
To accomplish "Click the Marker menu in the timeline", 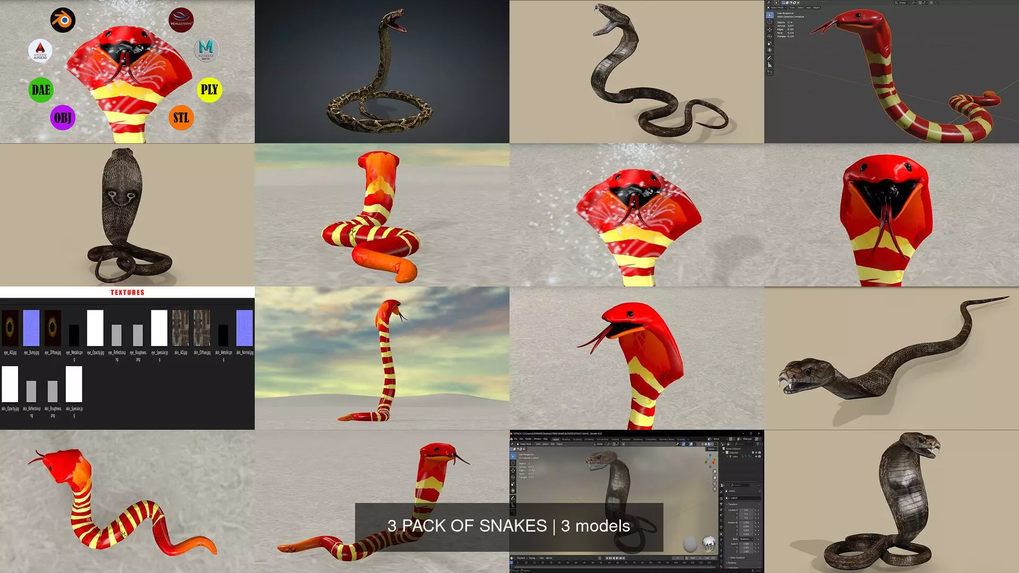I will tap(549, 558).
